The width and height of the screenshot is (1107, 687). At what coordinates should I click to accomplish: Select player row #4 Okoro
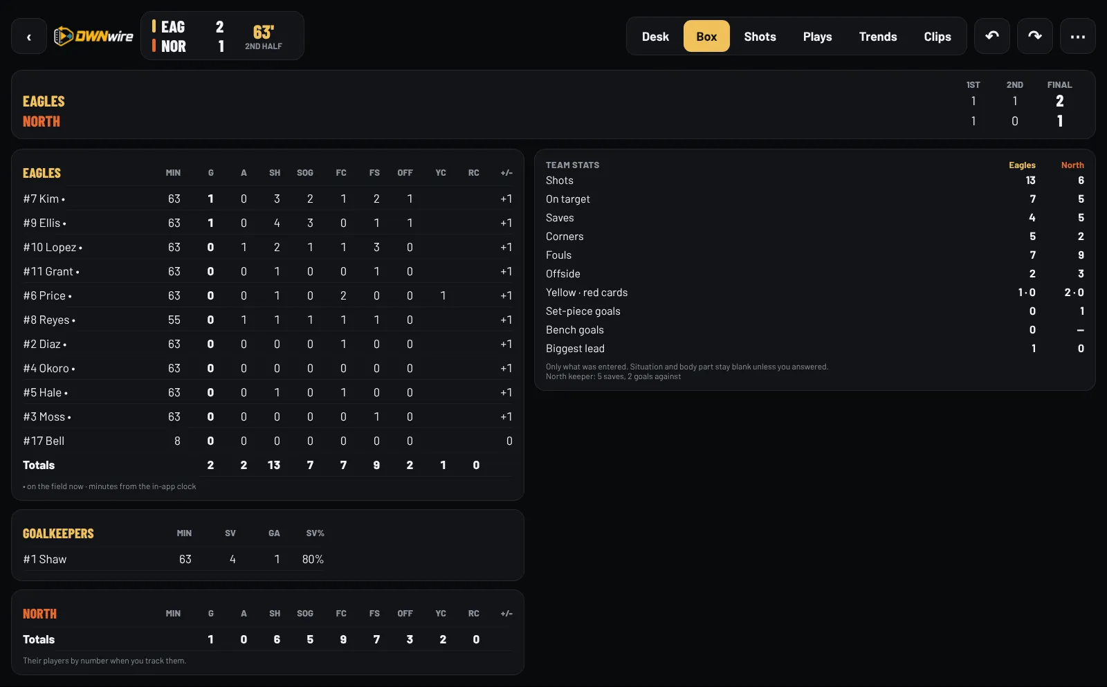[x=268, y=368]
